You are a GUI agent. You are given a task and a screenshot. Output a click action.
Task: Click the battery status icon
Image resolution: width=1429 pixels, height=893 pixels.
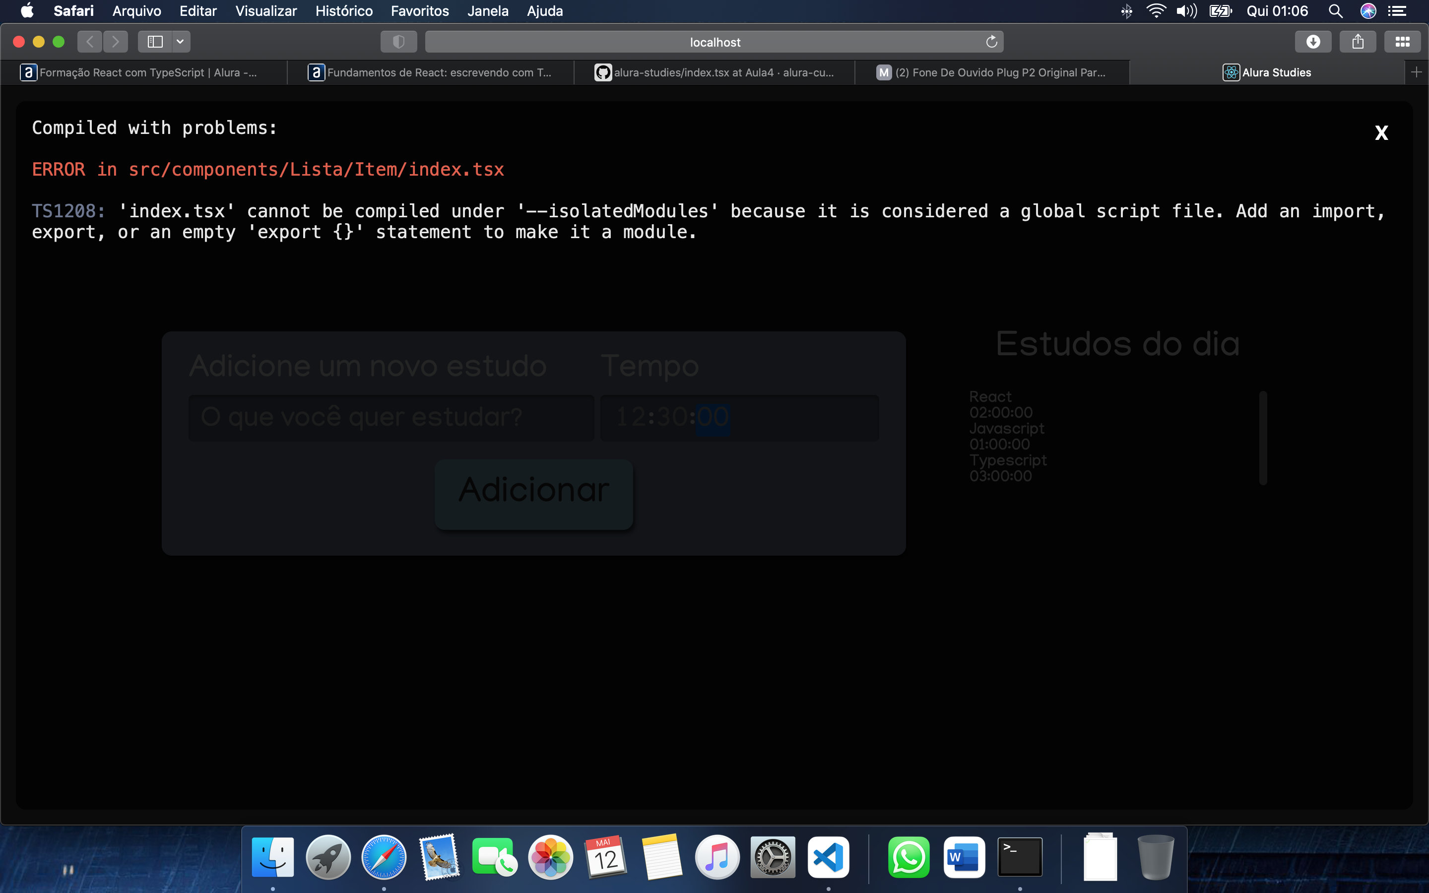point(1220,10)
